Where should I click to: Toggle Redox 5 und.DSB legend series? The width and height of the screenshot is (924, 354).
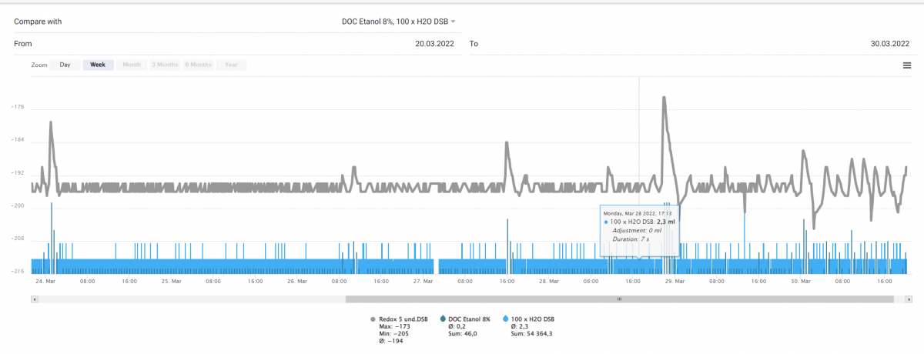(x=399, y=318)
